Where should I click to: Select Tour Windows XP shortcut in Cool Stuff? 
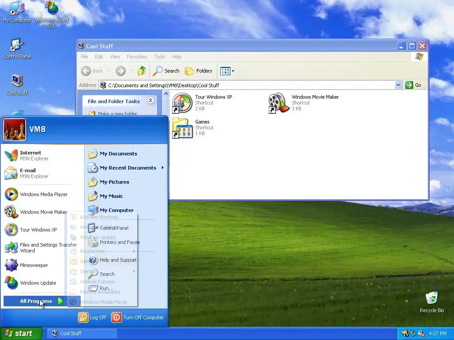click(203, 103)
